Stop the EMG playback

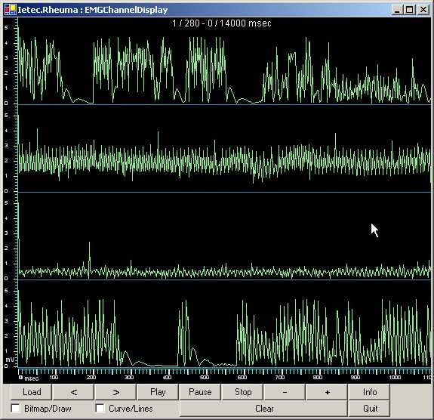coord(242,392)
